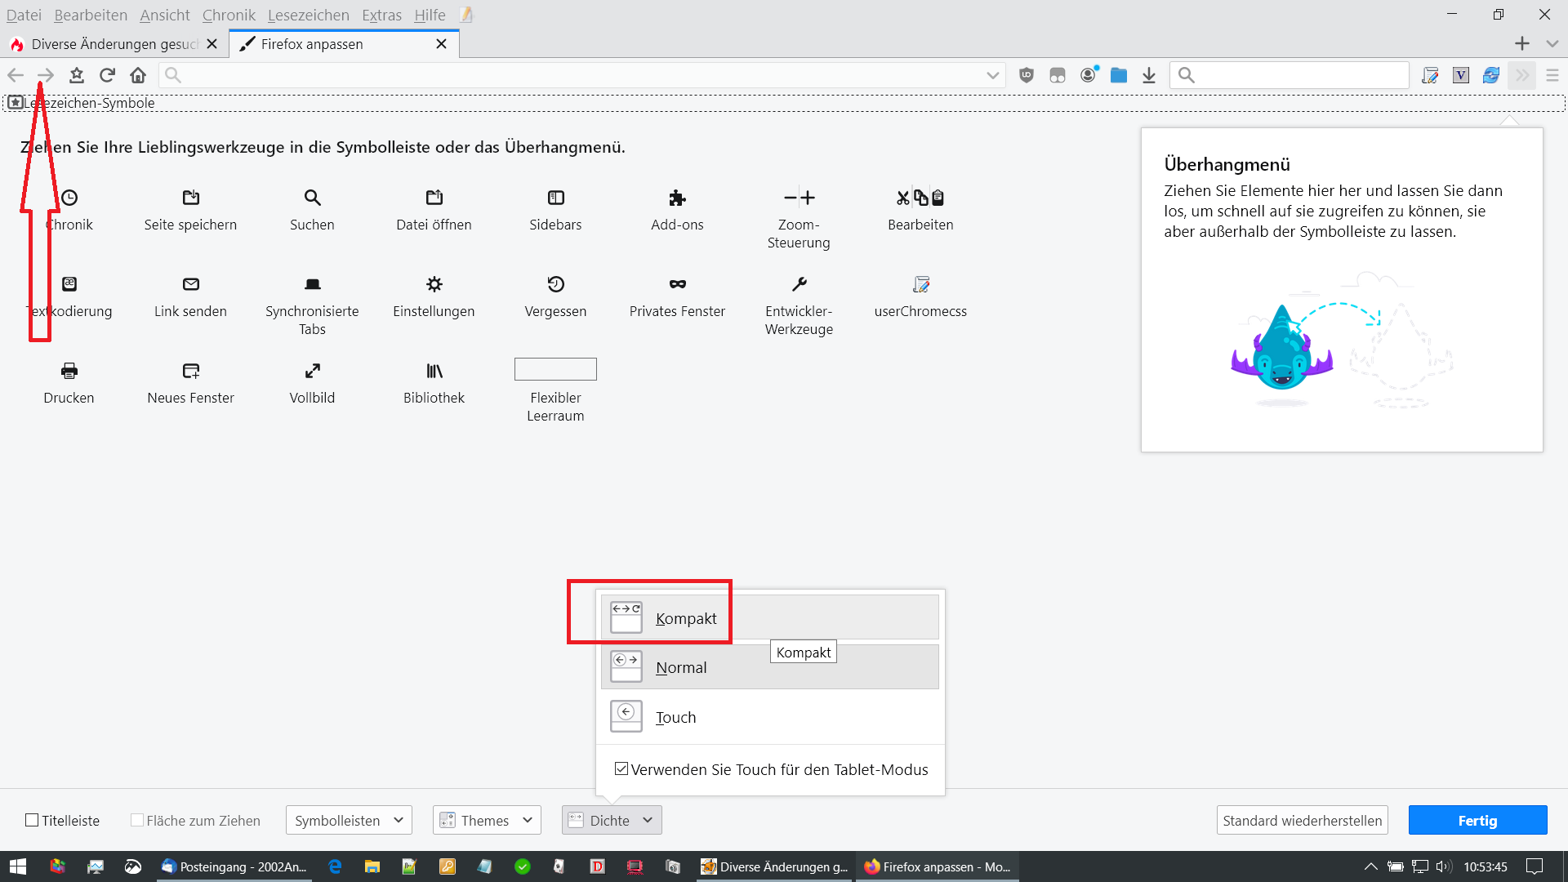Enable the Titelleiste checkbox
Viewport: 1568px width, 882px height.
pos(33,820)
